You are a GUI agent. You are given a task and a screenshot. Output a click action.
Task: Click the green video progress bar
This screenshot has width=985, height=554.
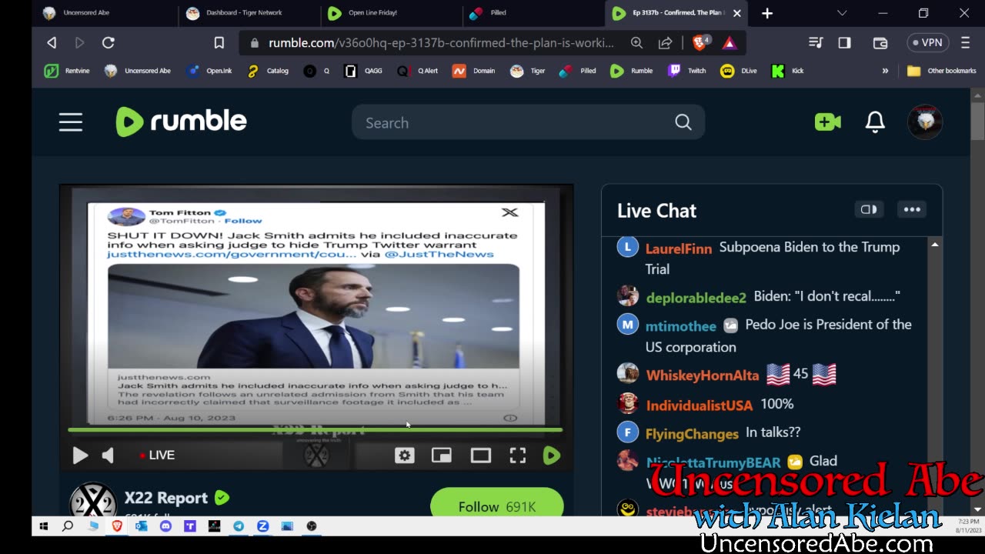[x=316, y=430]
